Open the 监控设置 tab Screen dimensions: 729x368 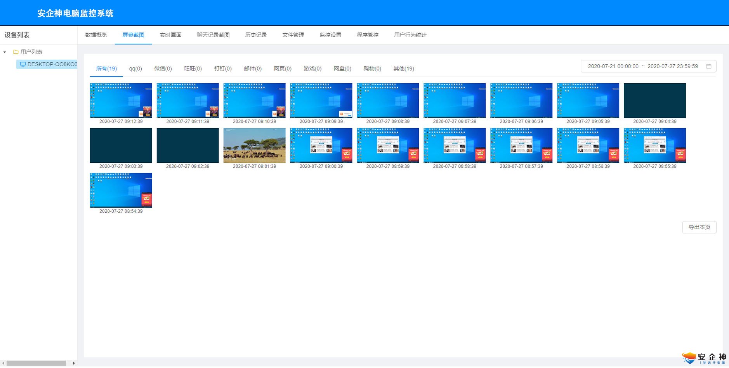pyautogui.click(x=330, y=35)
